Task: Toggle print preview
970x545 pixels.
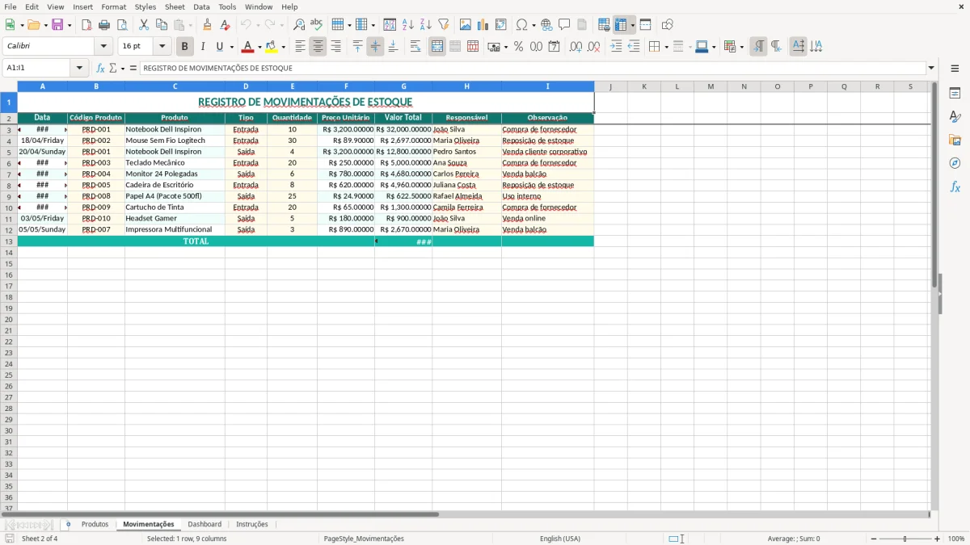Action: coord(122,25)
